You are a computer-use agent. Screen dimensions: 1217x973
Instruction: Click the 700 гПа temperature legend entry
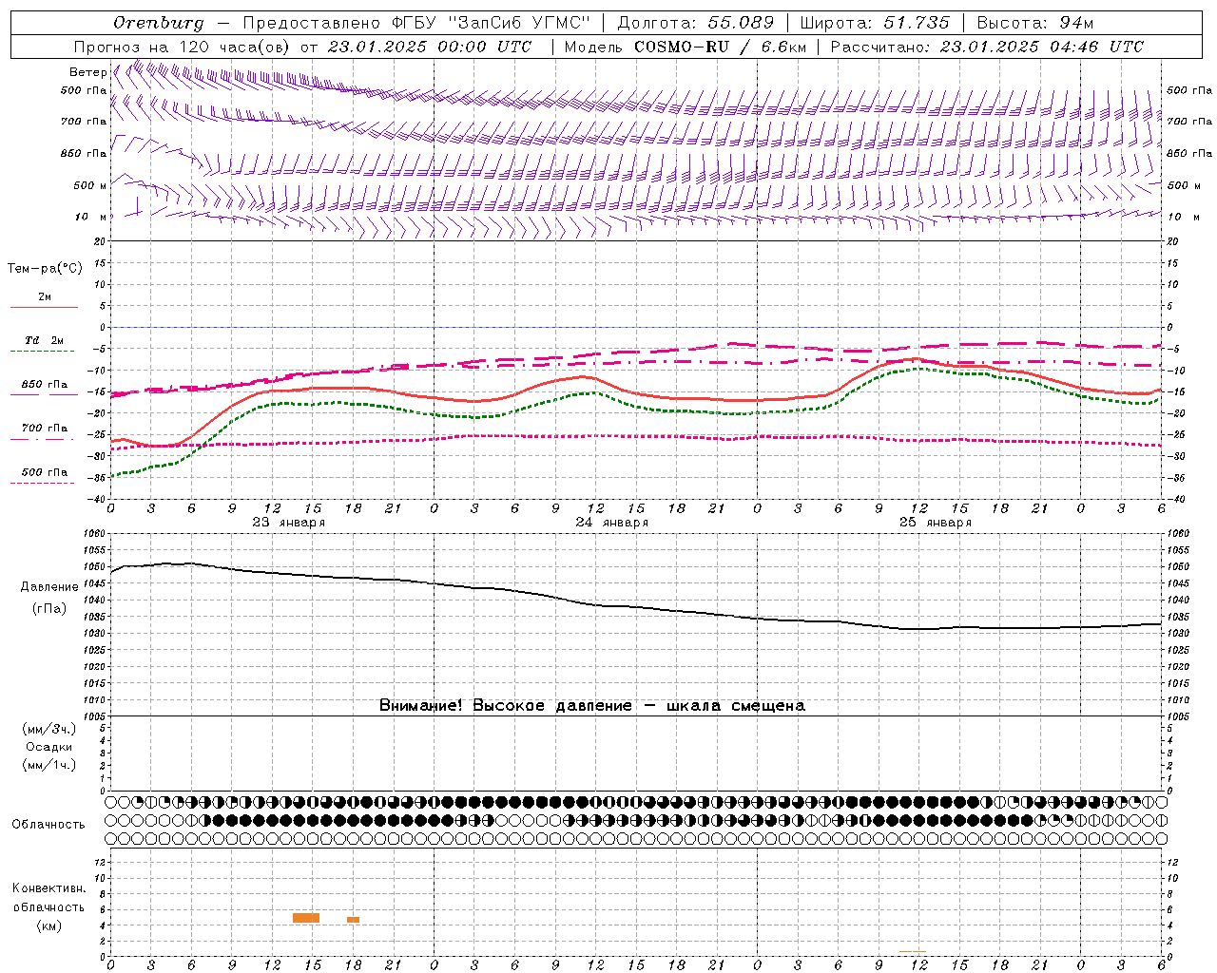tap(45, 429)
